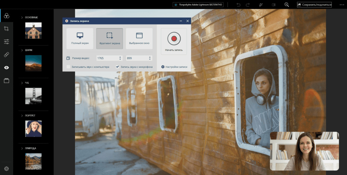Select the Ч-Б bridge thumbnail
Image resolution: width=347 pixels, height=175 pixels.
click(x=33, y=96)
